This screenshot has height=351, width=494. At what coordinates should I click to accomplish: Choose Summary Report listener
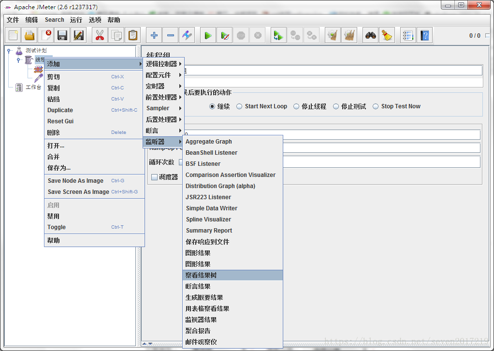(x=232, y=230)
